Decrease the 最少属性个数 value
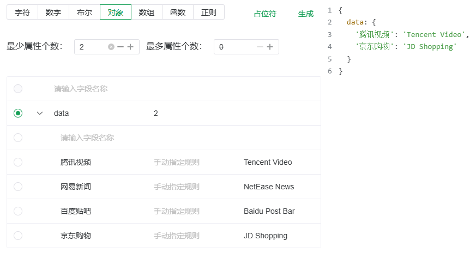This screenshot has width=476, height=253. pos(120,47)
